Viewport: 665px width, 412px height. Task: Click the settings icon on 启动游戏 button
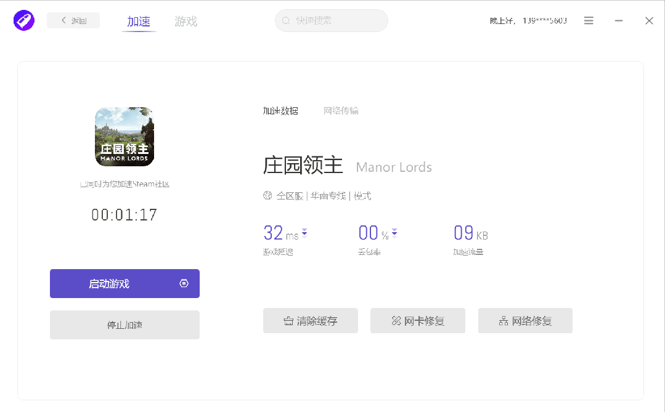point(184,284)
